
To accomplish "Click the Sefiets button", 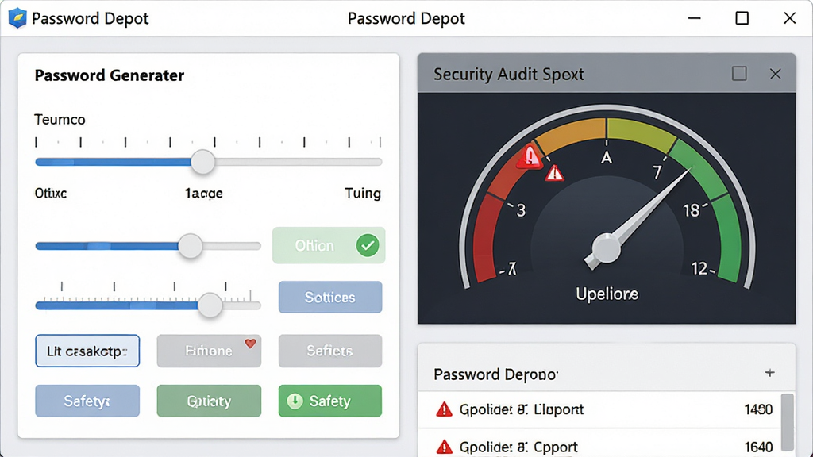I will [x=330, y=351].
